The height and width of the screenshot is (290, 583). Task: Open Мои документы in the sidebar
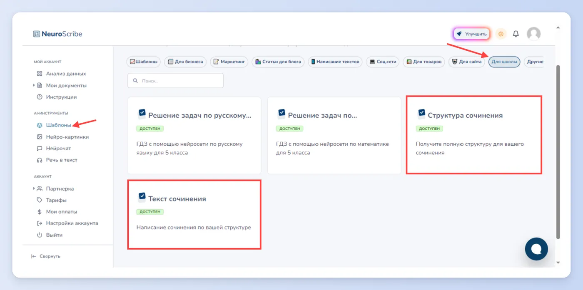point(62,85)
